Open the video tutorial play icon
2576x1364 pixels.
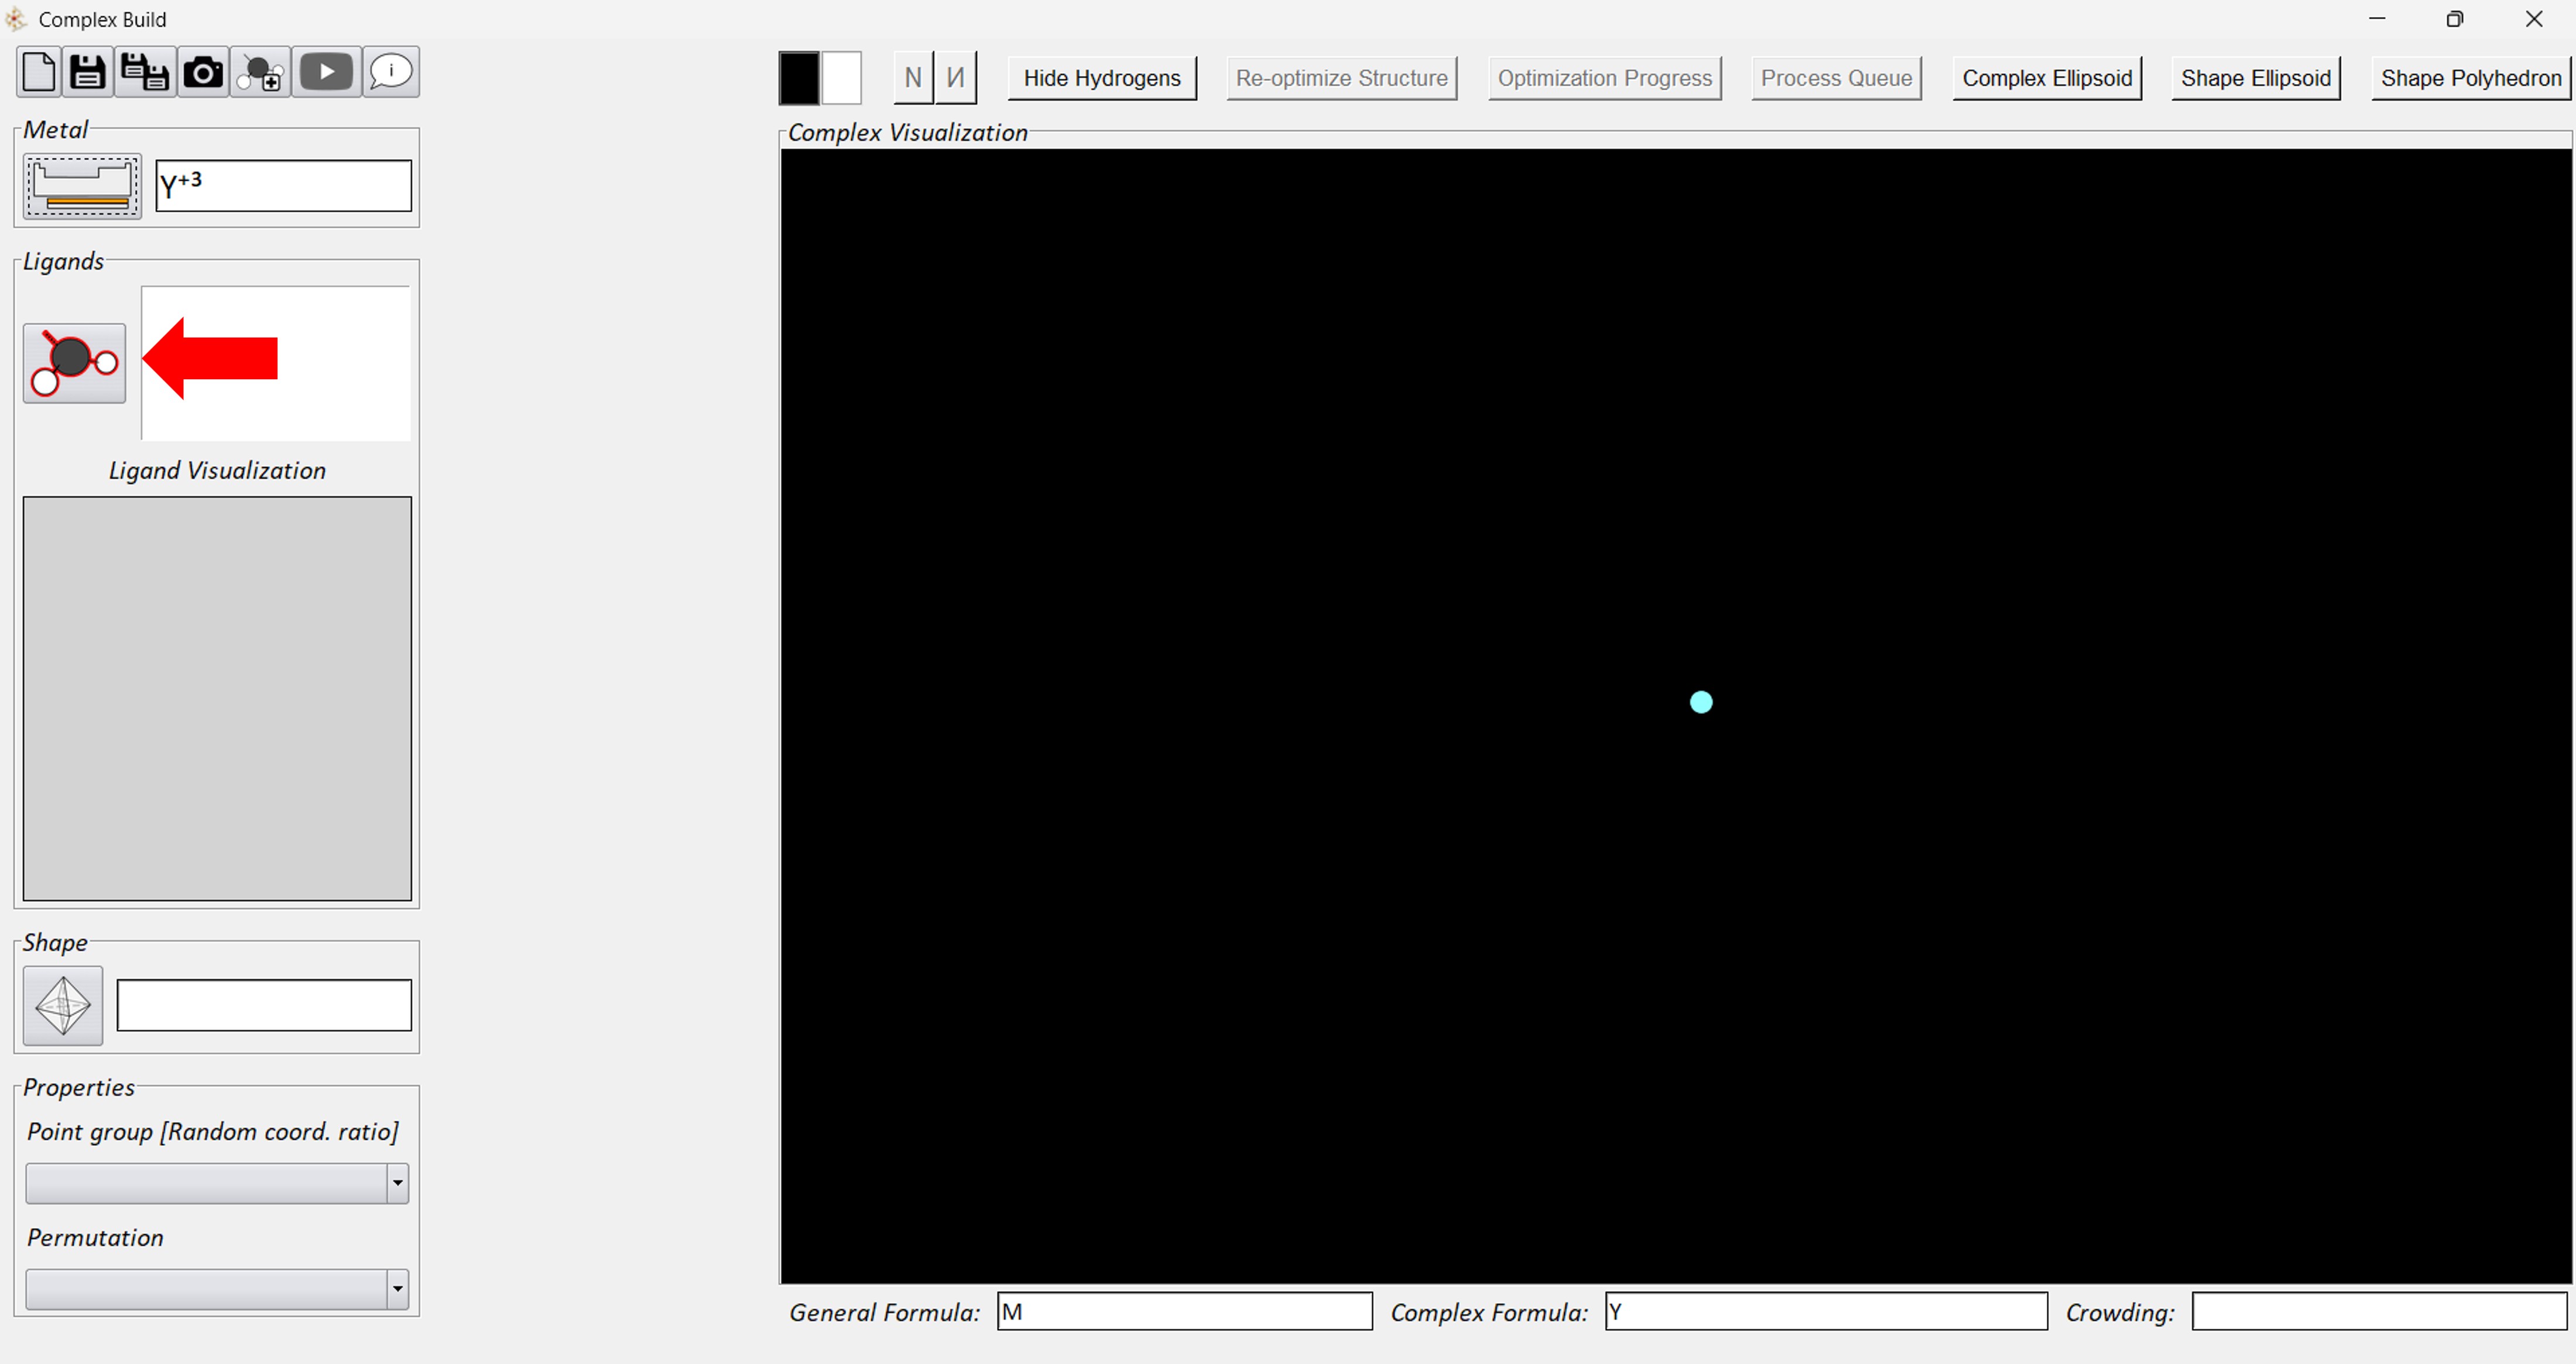326,72
